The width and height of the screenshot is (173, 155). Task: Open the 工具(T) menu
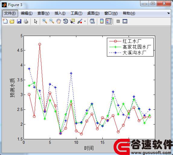tap(76, 13)
